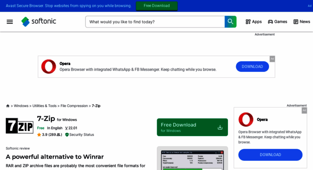Click Ad badge on sidebar ad

coord(304,111)
